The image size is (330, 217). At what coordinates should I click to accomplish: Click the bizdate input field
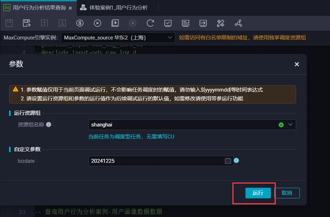161,161
